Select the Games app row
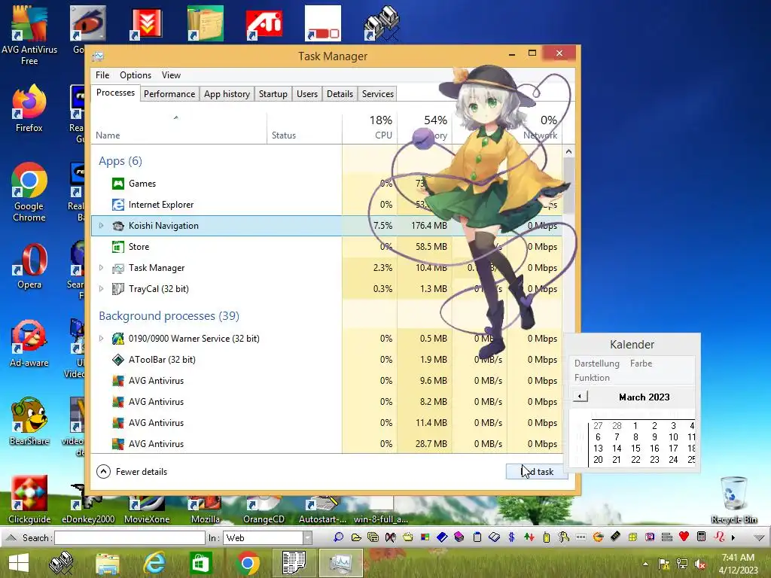The width and height of the screenshot is (771, 578). 327,184
